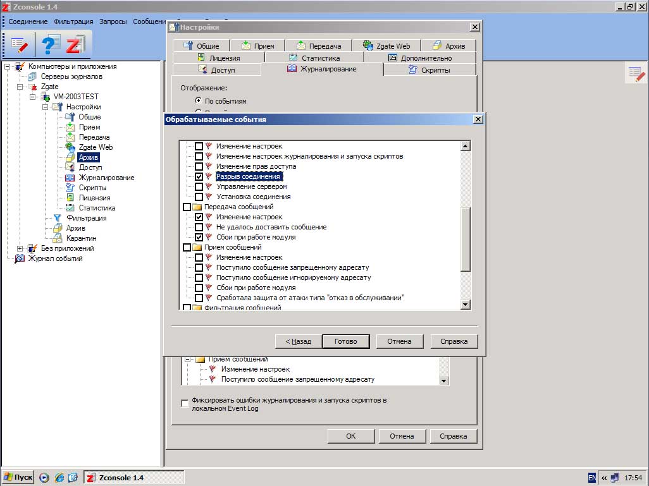Click the Прием сообщений folder icon in events list
Image resolution: width=649 pixels, height=486 pixels.
[197, 247]
